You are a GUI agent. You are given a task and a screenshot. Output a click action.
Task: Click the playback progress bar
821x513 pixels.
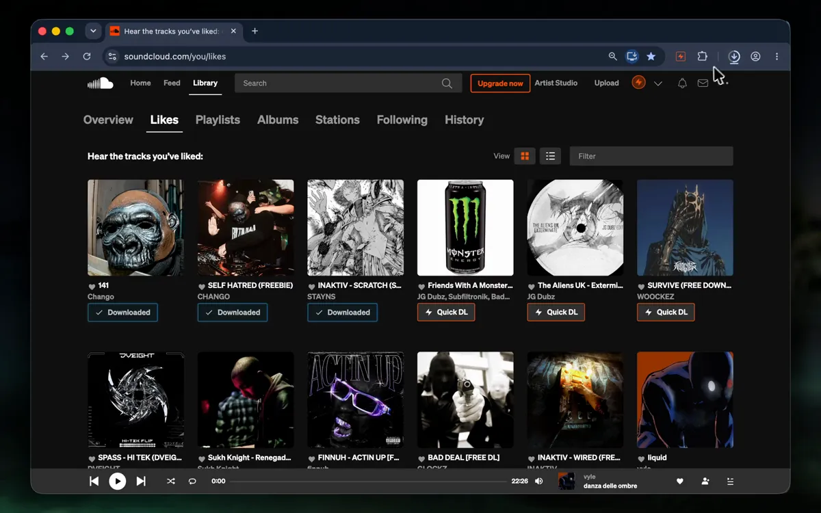(x=368, y=482)
